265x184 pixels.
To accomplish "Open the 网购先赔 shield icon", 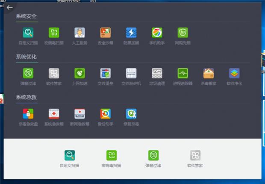I will [183, 33].
